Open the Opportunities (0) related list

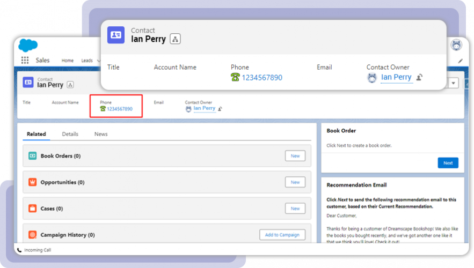pyautogui.click(x=62, y=182)
